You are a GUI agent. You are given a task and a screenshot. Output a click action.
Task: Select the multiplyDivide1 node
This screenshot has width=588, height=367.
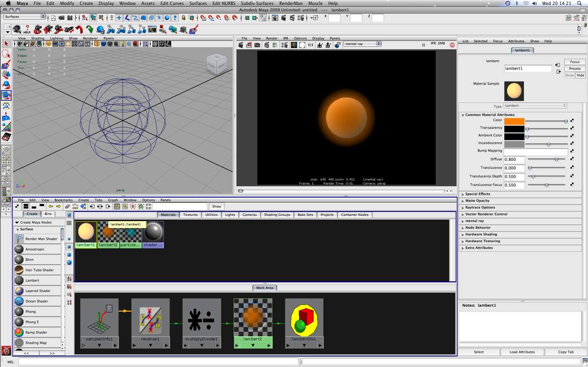pyautogui.click(x=202, y=323)
